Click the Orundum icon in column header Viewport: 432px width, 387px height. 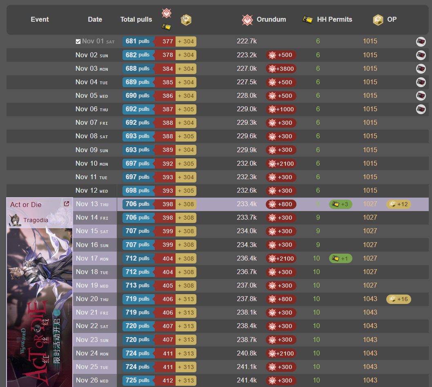[247, 20]
